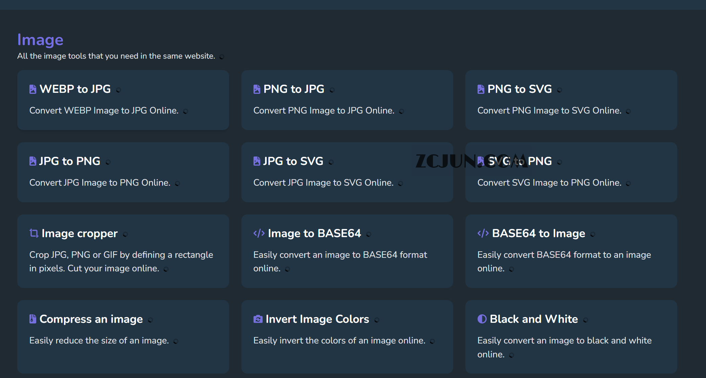
Task: Click the Image to BASE64 code icon
Action: tap(259, 233)
